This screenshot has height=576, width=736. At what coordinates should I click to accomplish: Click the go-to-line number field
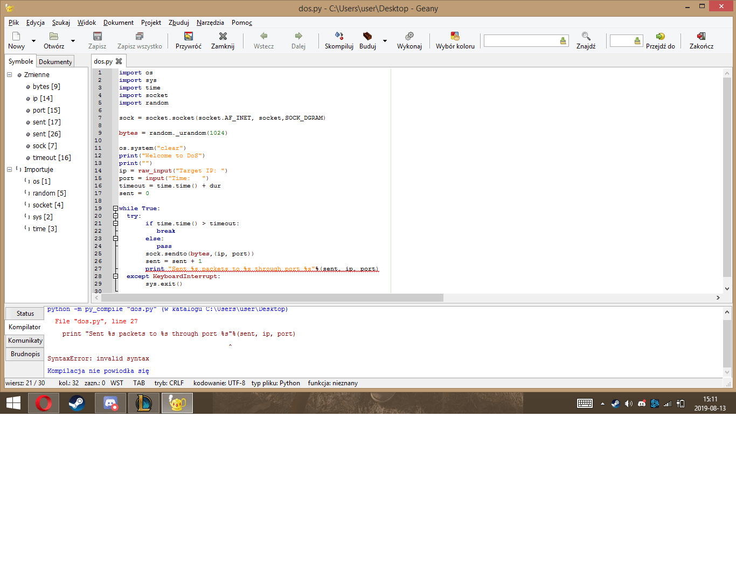(x=621, y=41)
